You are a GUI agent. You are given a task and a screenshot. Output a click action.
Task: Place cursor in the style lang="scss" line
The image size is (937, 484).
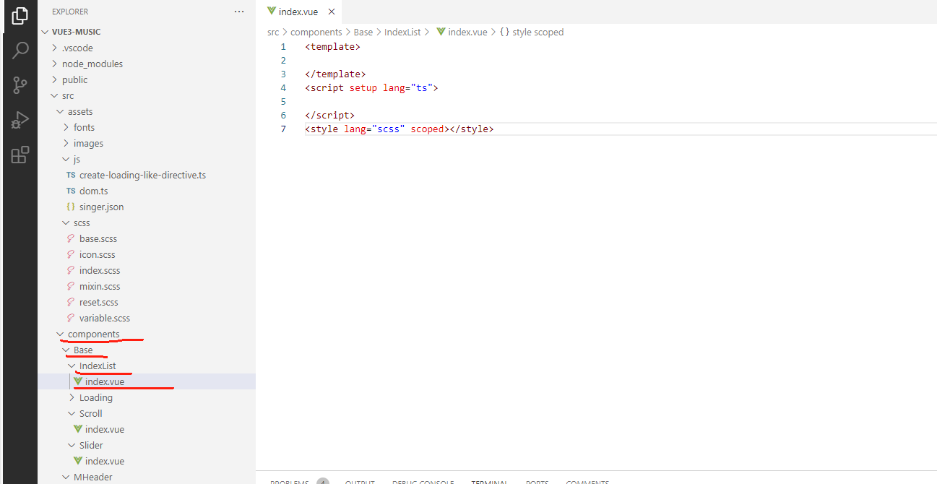(x=399, y=129)
